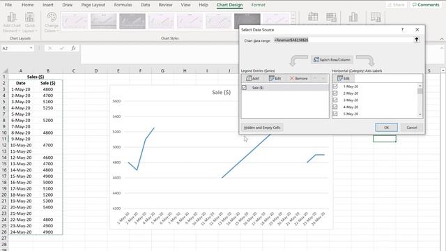Open the Review tab

tap(165, 5)
